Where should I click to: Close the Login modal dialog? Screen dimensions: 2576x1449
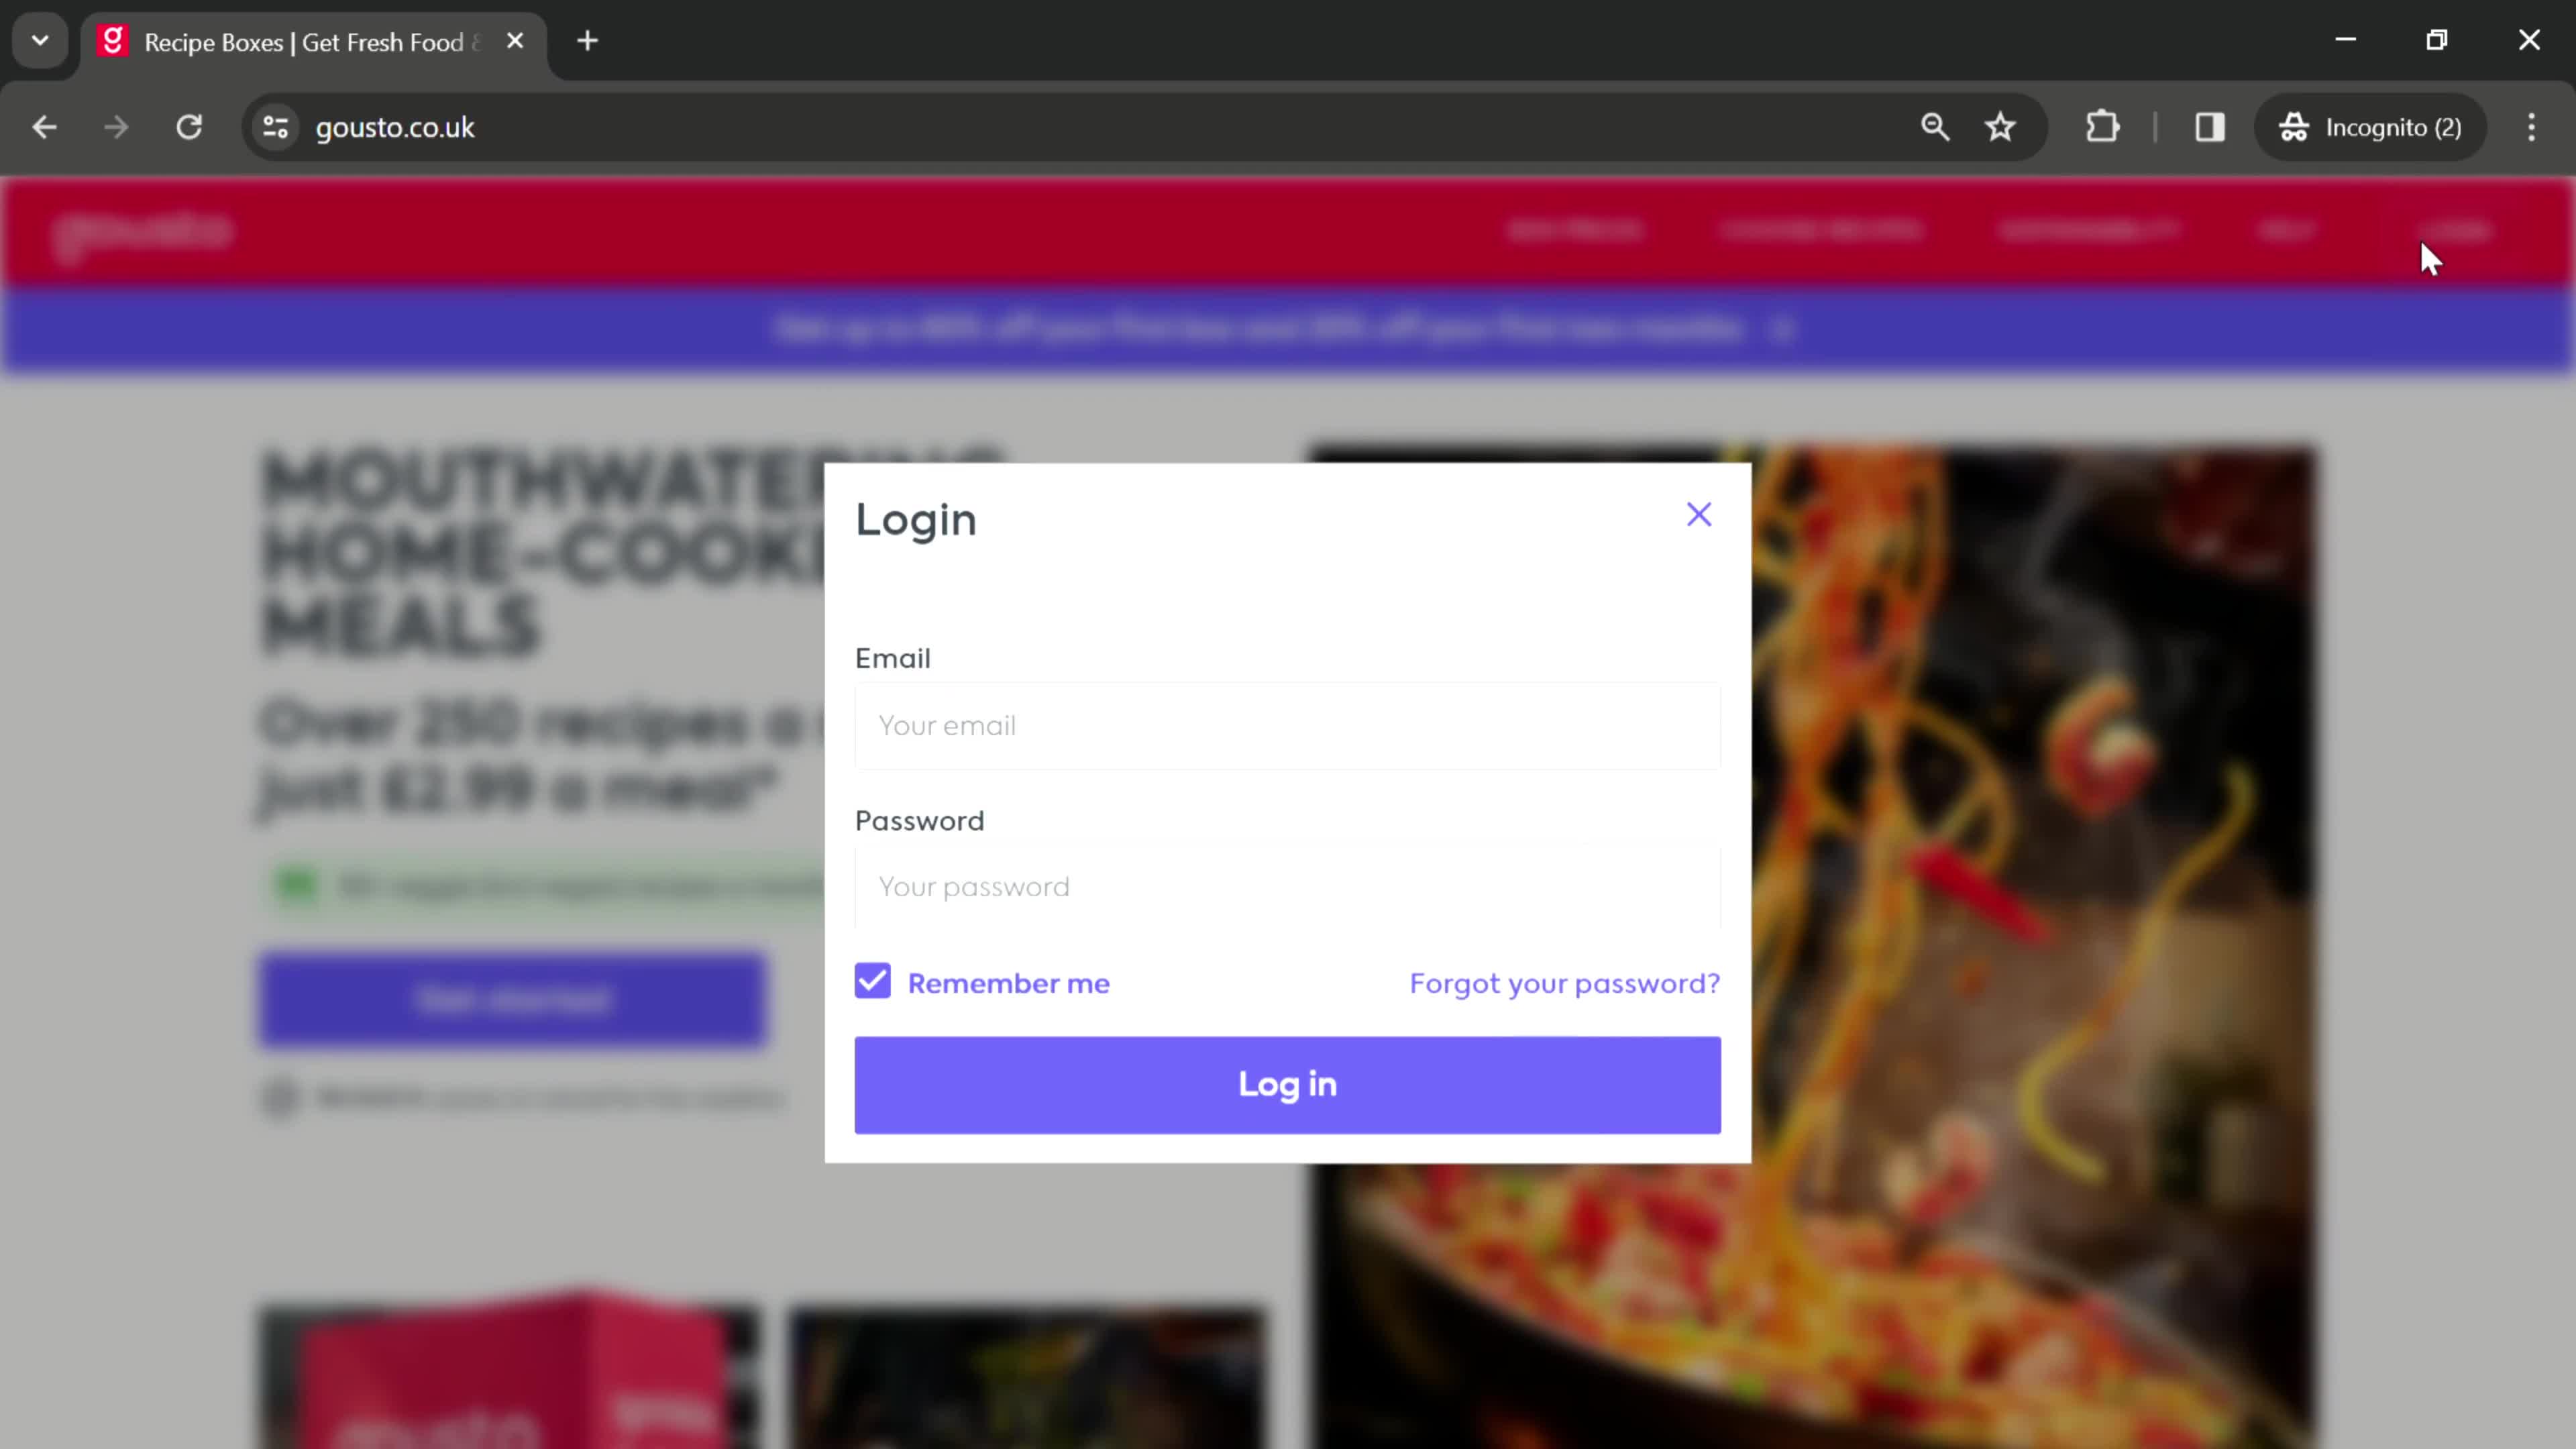coord(1699,513)
